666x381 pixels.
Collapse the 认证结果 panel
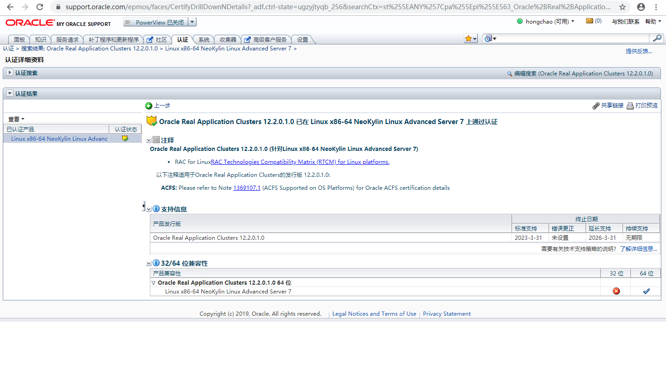[x=10, y=93]
